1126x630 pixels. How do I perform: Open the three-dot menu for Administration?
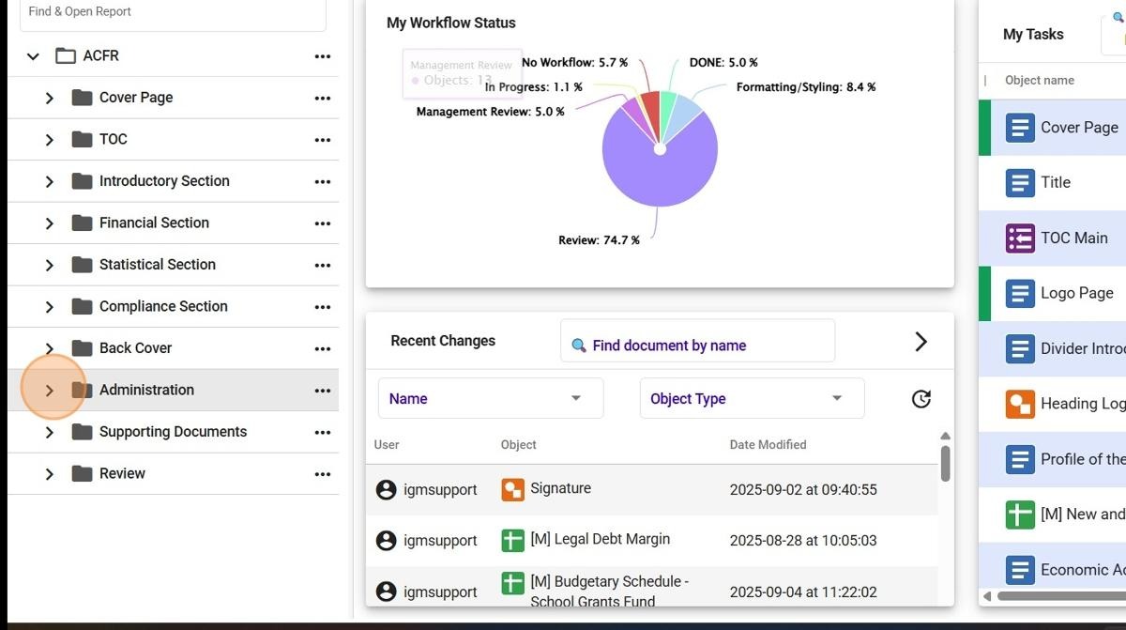pyautogui.click(x=323, y=391)
